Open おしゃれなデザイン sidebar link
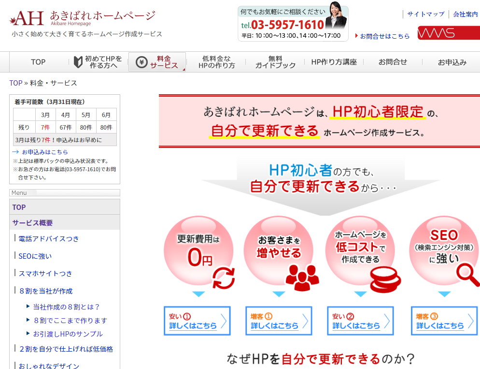This screenshot has height=369, width=480. (49, 366)
